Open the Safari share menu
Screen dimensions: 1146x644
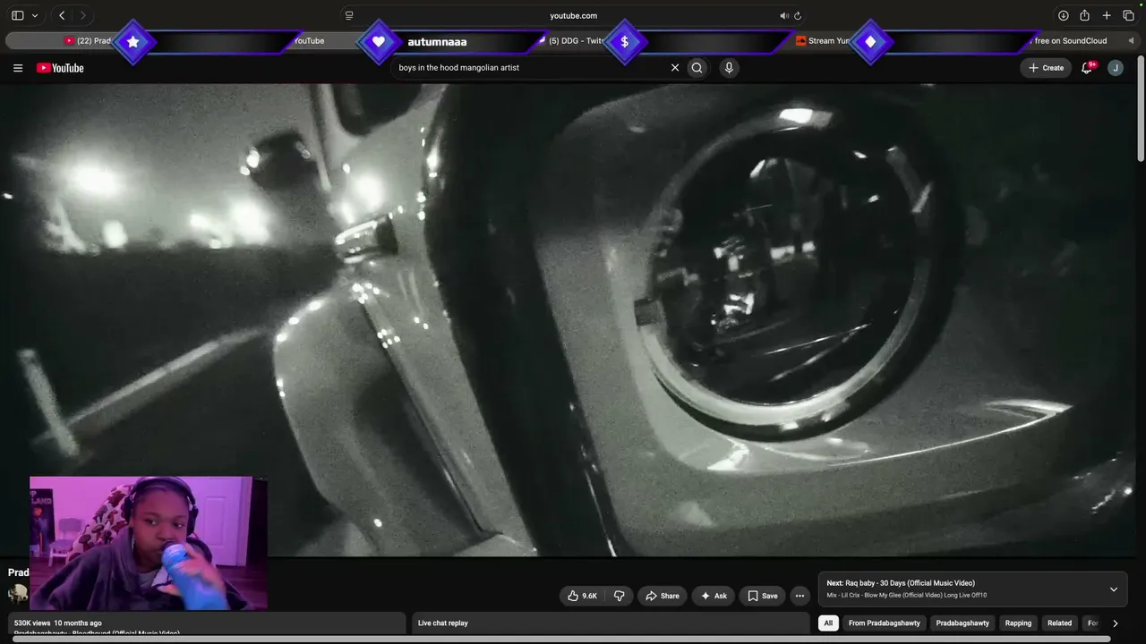coord(1084,15)
